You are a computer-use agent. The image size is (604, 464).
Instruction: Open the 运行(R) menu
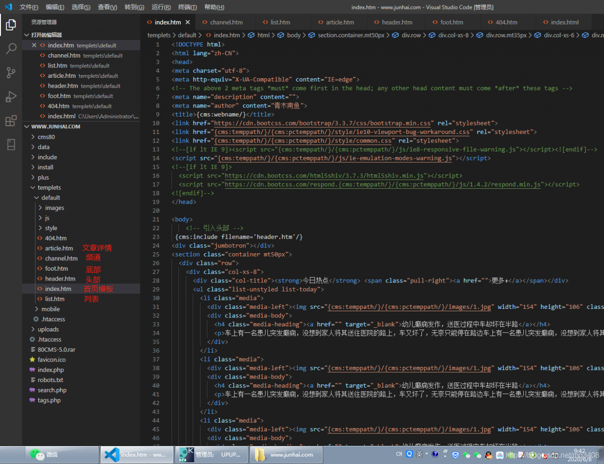click(161, 7)
